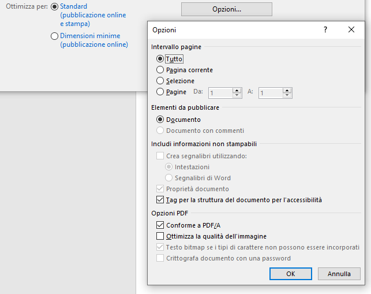Choose Selezione page range option

[160, 80]
